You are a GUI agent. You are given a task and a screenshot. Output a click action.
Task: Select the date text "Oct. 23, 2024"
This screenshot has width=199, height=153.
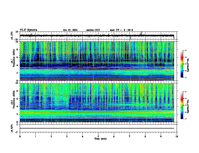point(70,30)
